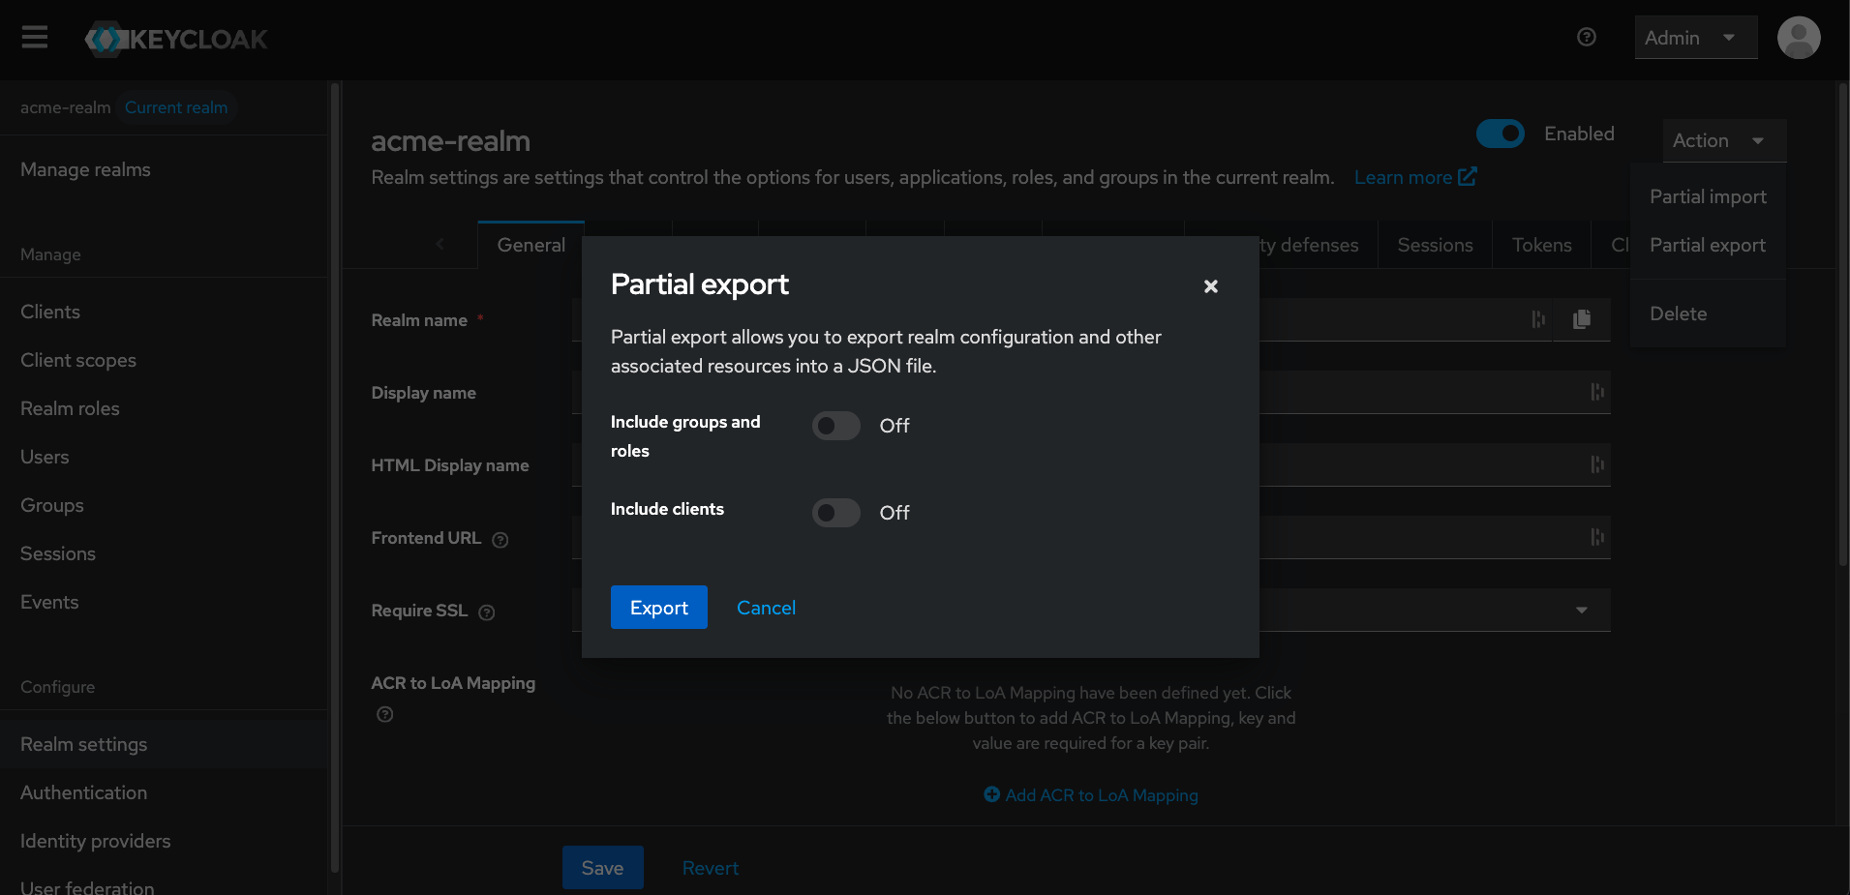Screen dimensions: 1850x895
Task: Copy realm name with clipboard icon
Action: click(1581, 319)
